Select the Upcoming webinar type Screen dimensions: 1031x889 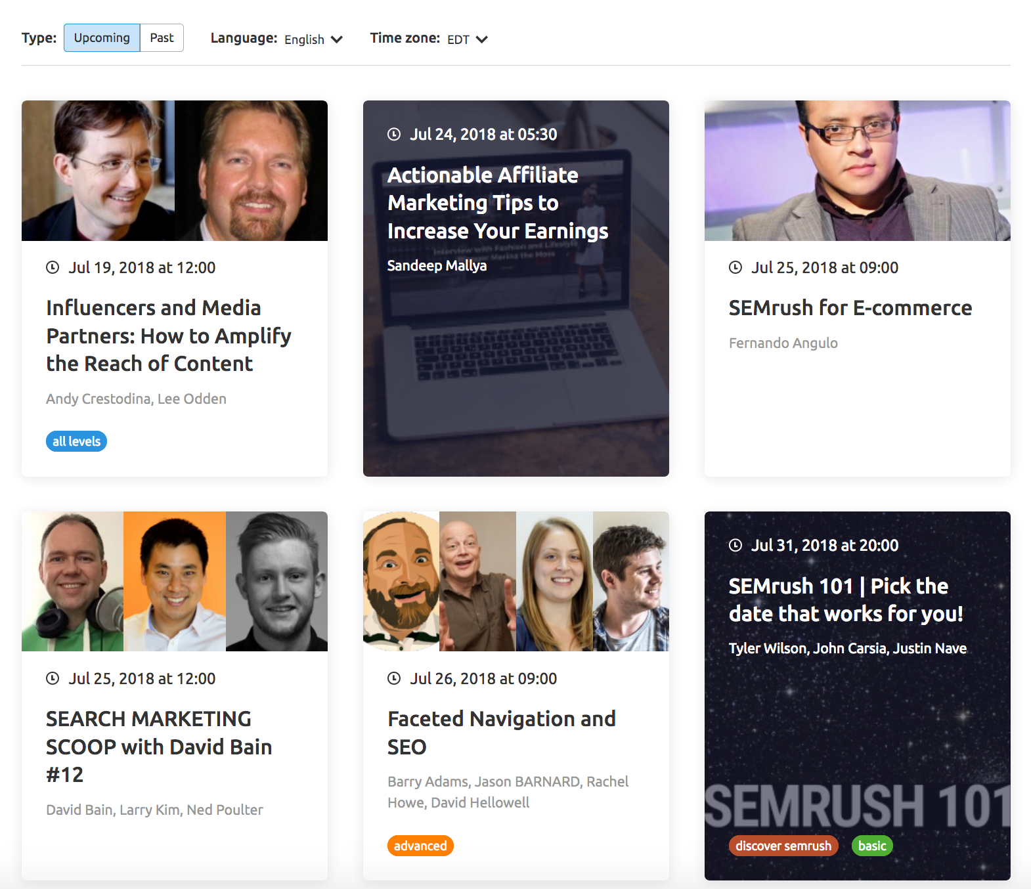coord(102,37)
